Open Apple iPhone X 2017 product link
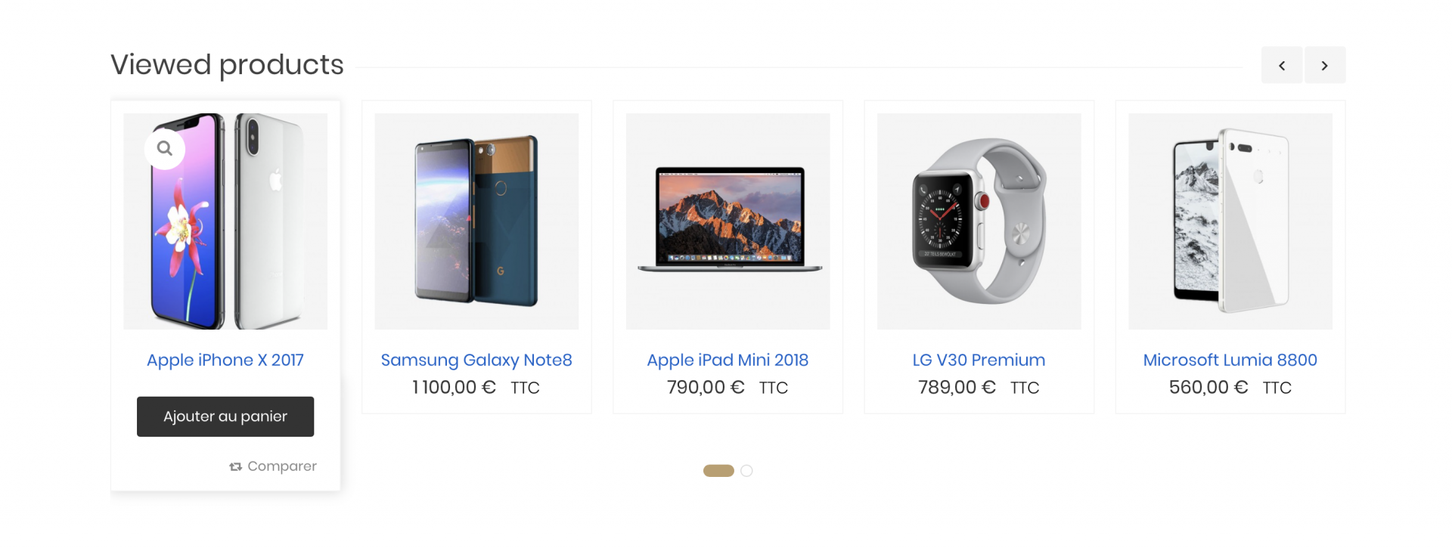 tap(225, 360)
